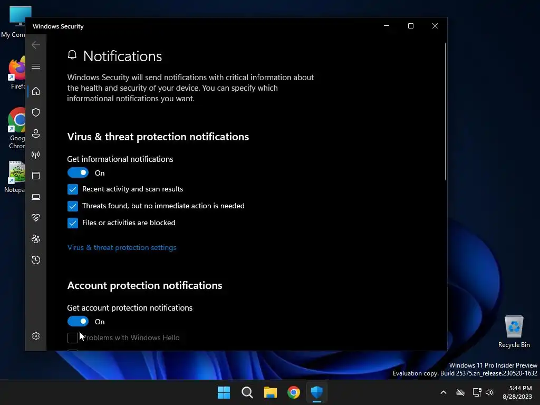The image size is (540, 405).
Task: Click 'Virus & threat protection notifications' heading
Action: coord(158,137)
